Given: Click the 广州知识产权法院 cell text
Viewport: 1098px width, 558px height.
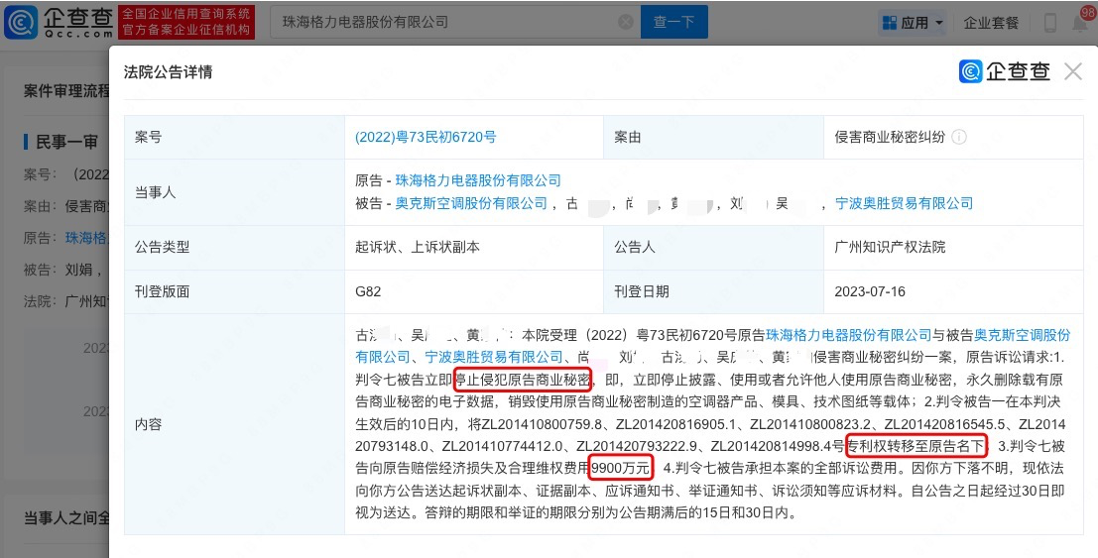Looking at the screenshot, I should tap(890, 247).
